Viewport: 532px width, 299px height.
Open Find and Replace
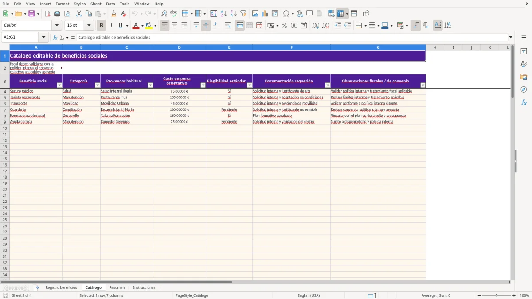tap(164, 14)
